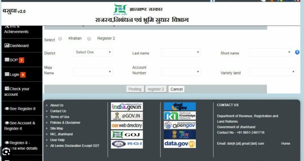
Task: Open the Variety land dropdown
Action: point(273,72)
